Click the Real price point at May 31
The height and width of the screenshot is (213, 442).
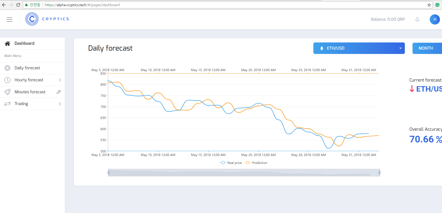click(359, 134)
